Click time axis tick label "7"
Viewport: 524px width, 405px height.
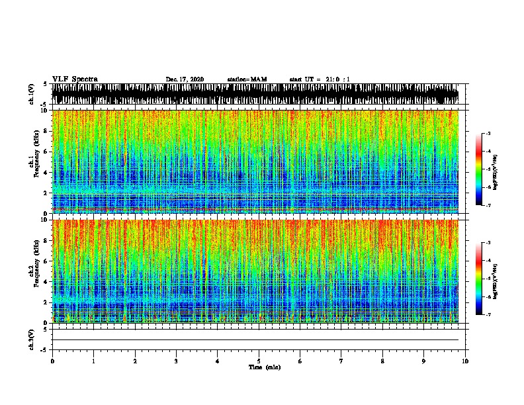click(341, 361)
